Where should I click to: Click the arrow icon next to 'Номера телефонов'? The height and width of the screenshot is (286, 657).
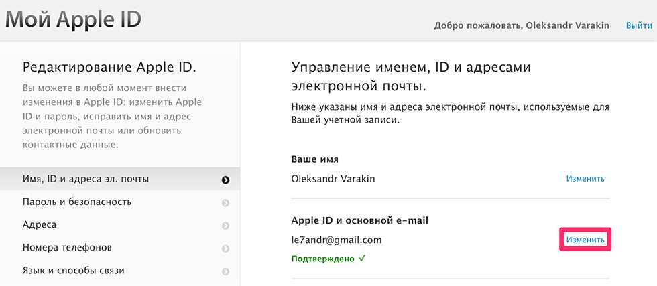pyautogui.click(x=225, y=248)
